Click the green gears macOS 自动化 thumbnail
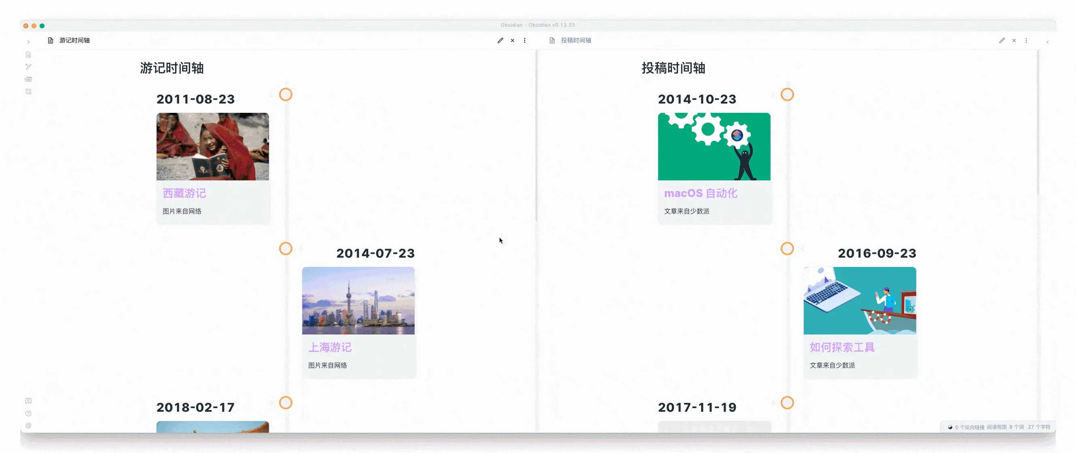Image resolution: width=1076 pixels, height=453 pixels. (x=714, y=146)
